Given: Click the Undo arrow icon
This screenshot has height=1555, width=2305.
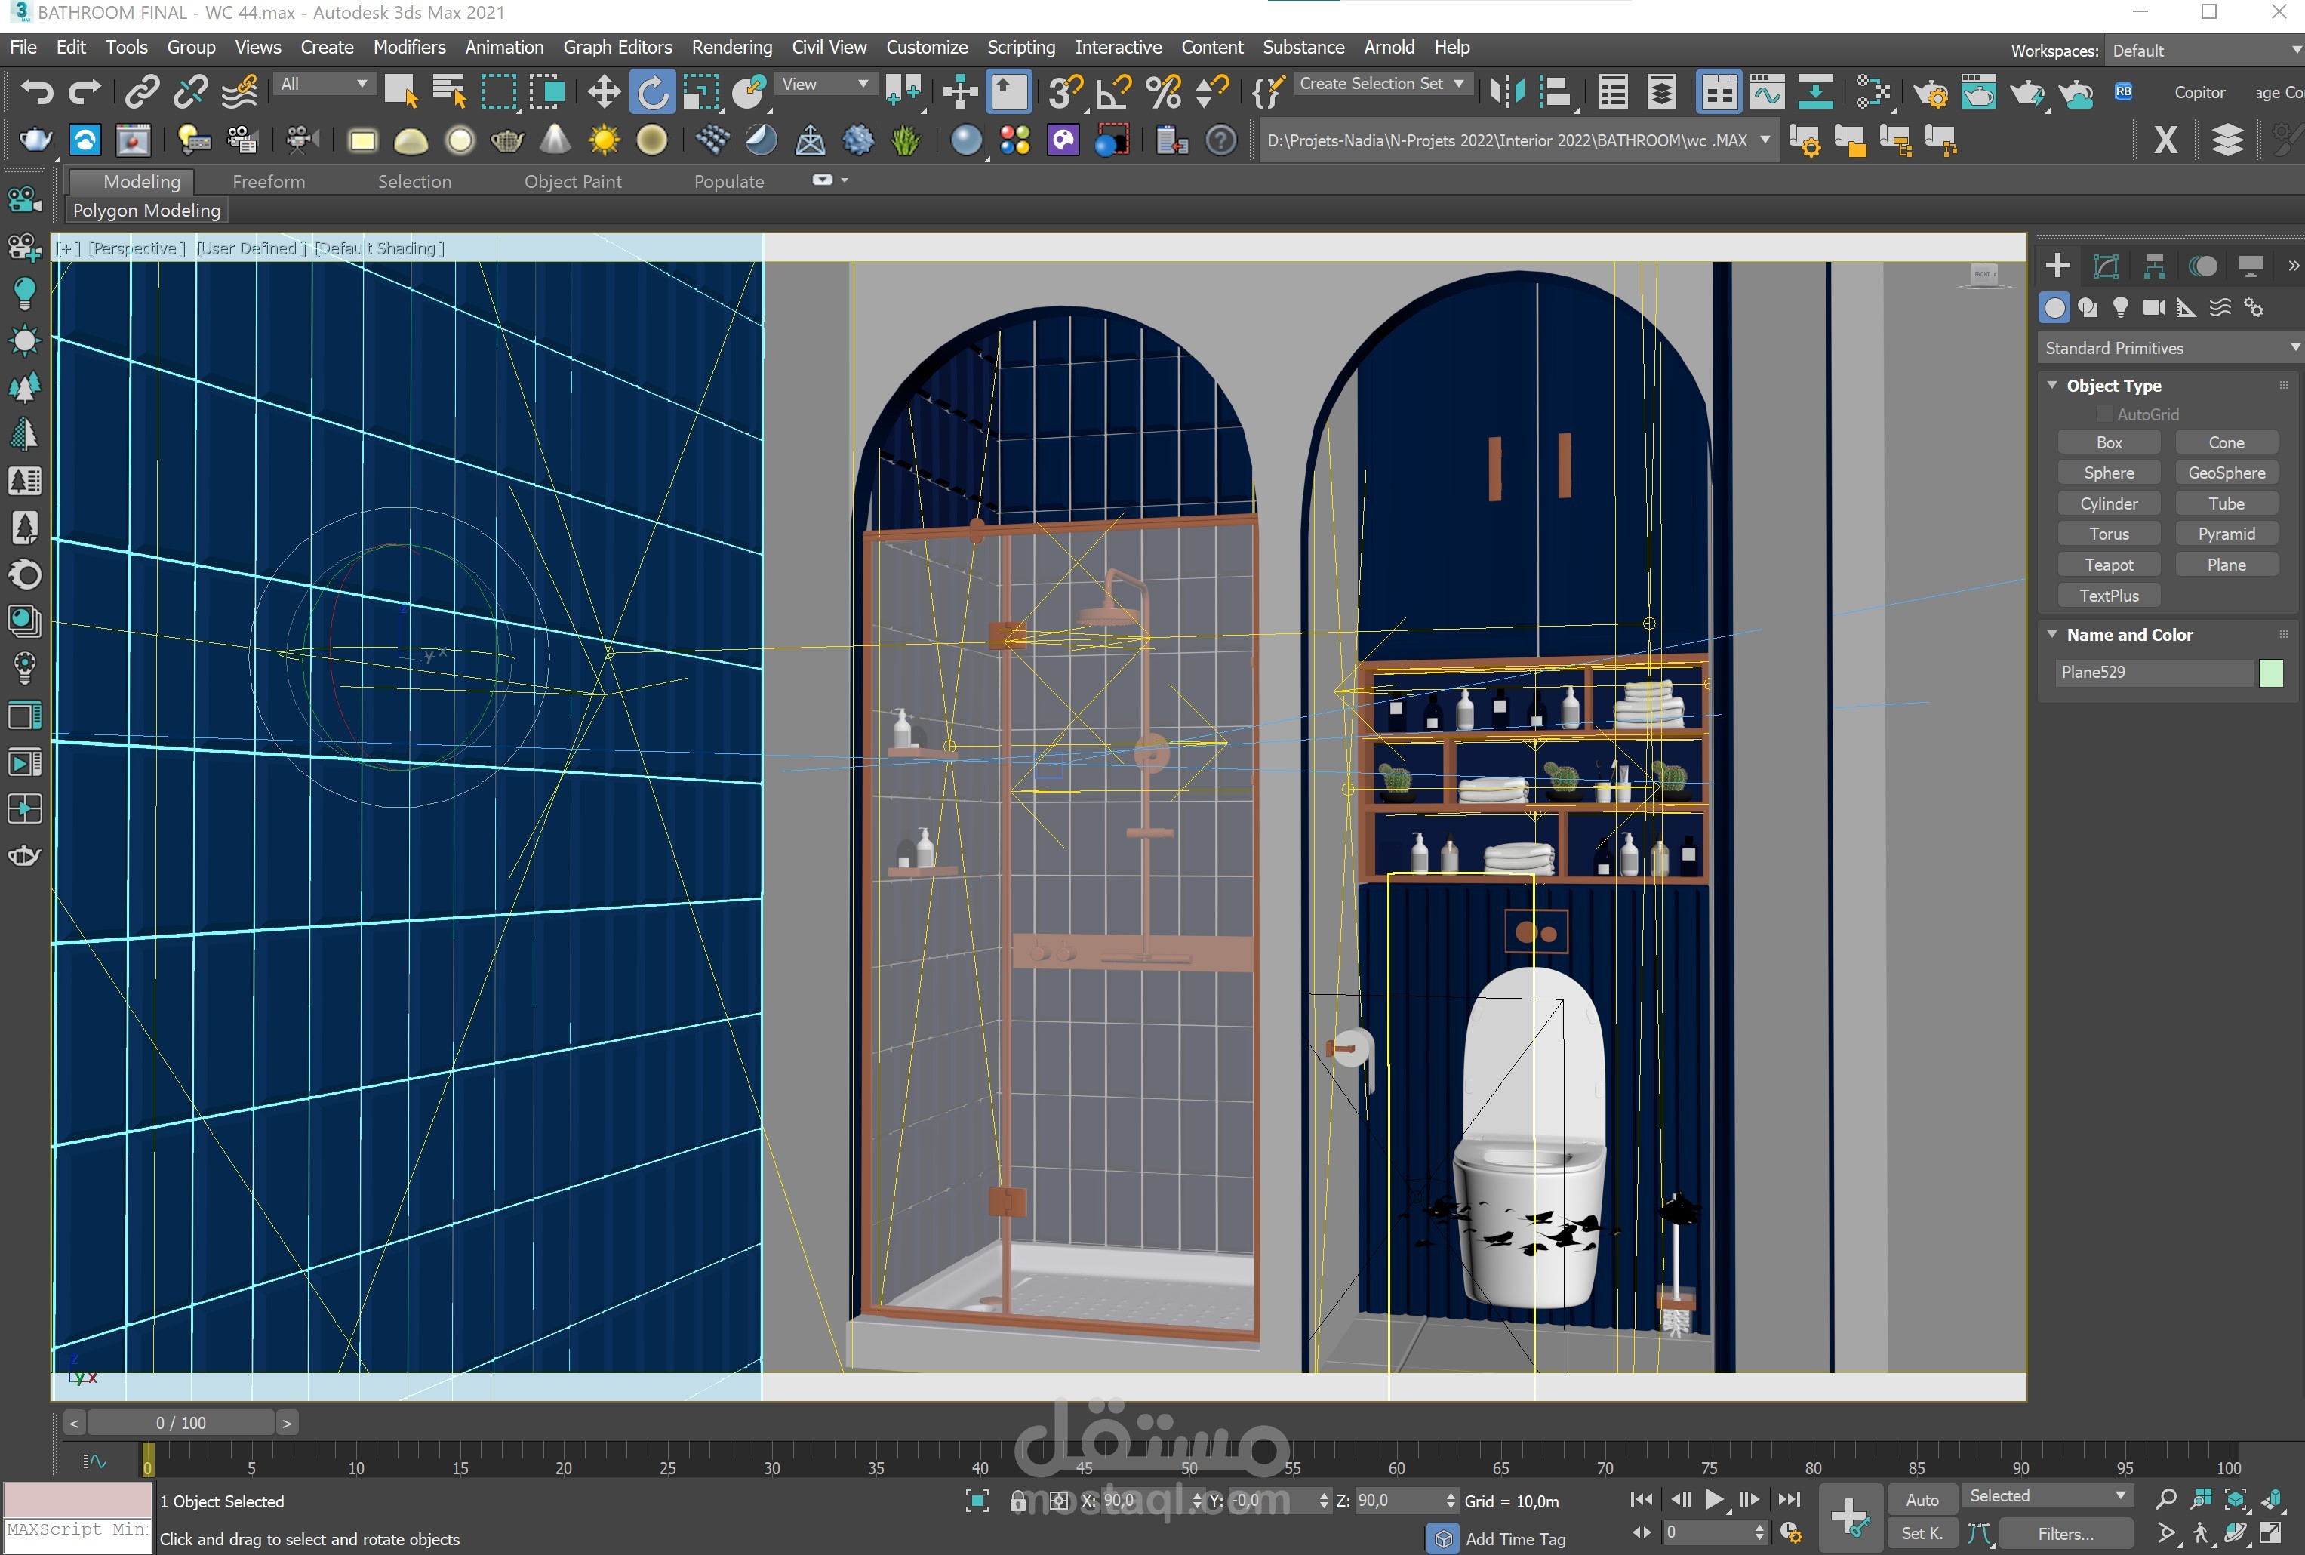Looking at the screenshot, I should coord(37,92).
